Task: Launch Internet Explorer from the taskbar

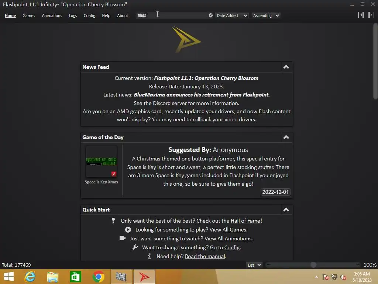Action: click(30, 277)
